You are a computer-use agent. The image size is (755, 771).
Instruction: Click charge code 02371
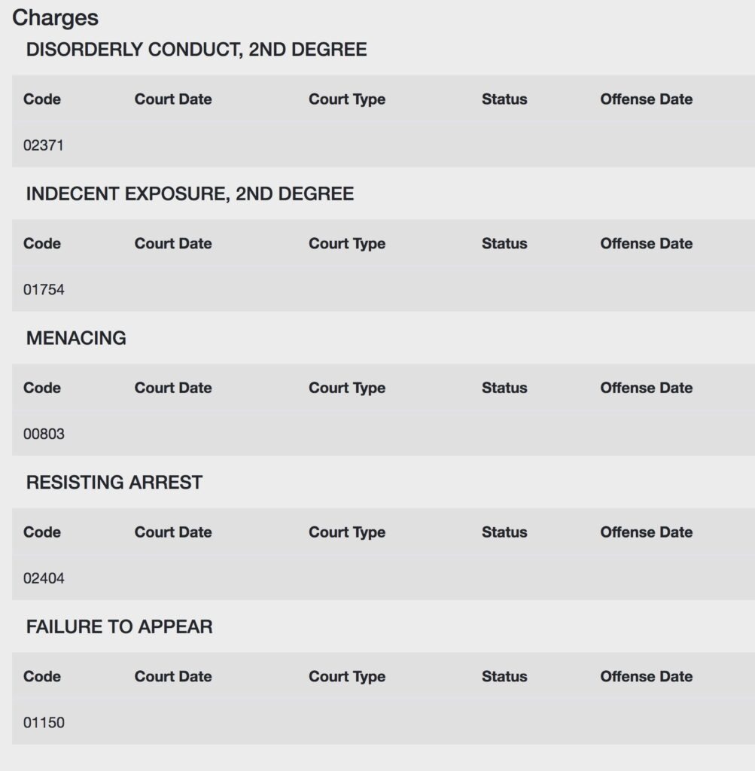43,145
